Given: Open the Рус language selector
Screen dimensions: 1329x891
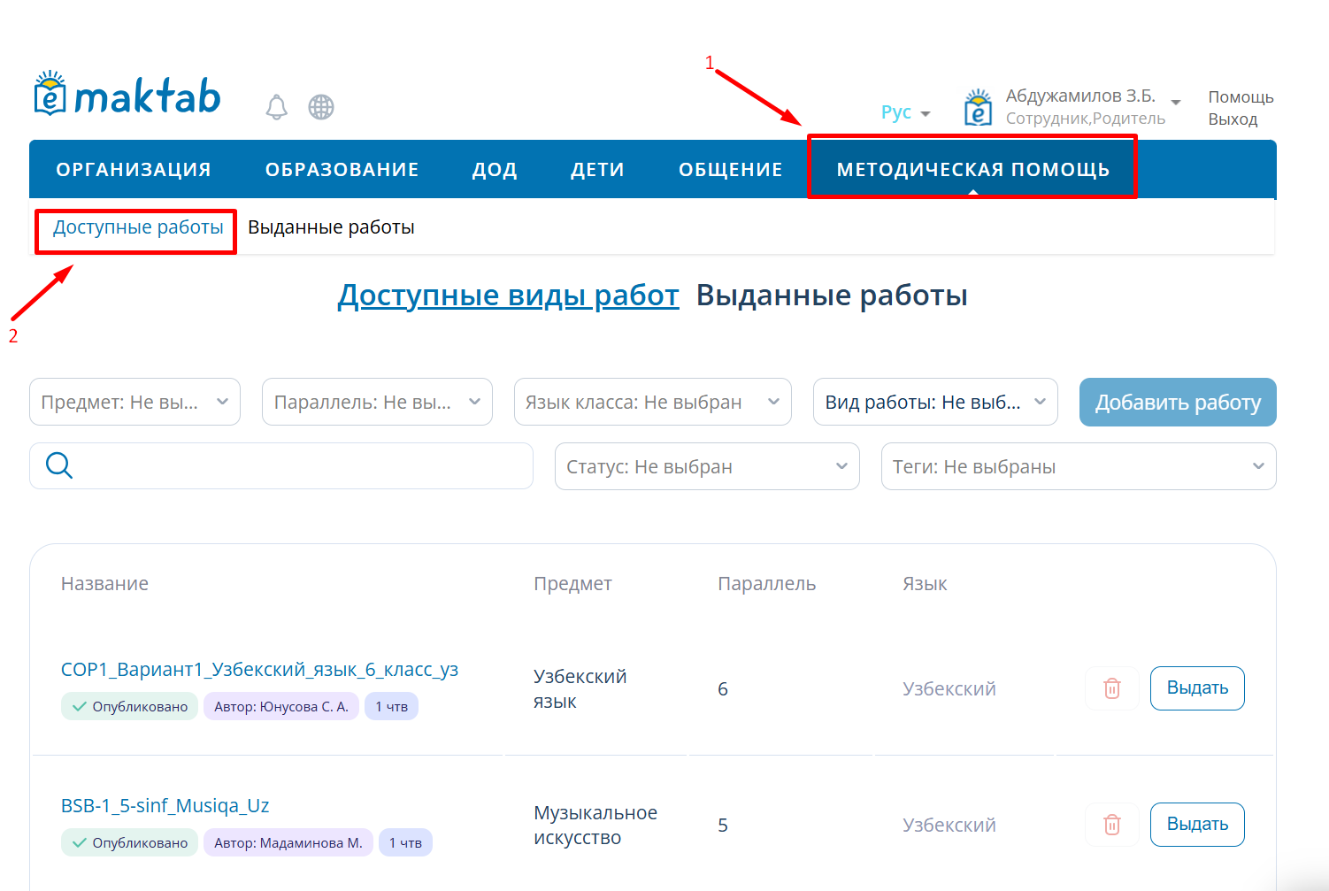Looking at the screenshot, I should [x=905, y=112].
